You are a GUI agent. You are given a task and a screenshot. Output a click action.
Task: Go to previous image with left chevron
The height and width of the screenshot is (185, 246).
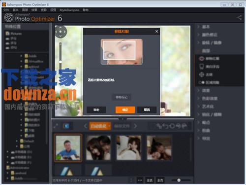coord(85,126)
